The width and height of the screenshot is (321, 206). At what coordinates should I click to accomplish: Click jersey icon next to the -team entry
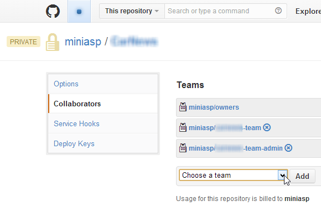click(183, 127)
